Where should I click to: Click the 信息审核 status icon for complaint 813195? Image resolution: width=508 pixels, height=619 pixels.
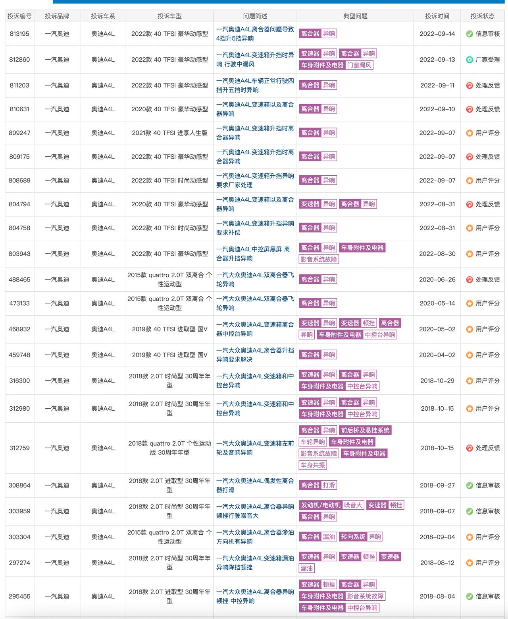coord(470,34)
